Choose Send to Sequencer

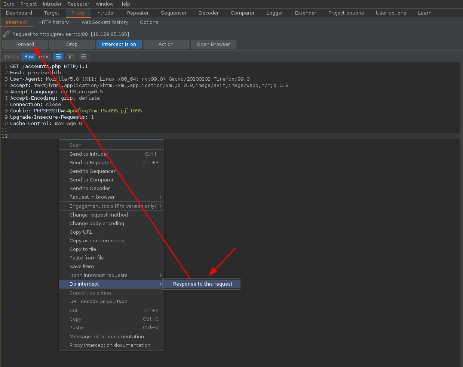(111, 171)
